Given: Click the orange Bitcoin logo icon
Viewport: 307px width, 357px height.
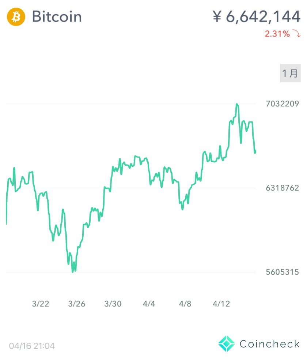Looking at the screenshot, I should 16,17.
